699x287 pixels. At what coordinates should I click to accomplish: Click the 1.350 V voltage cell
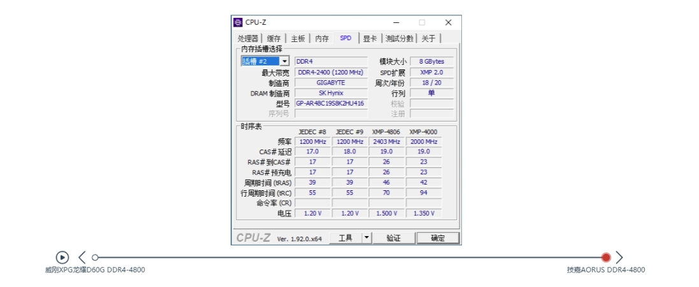pos(424,213)
